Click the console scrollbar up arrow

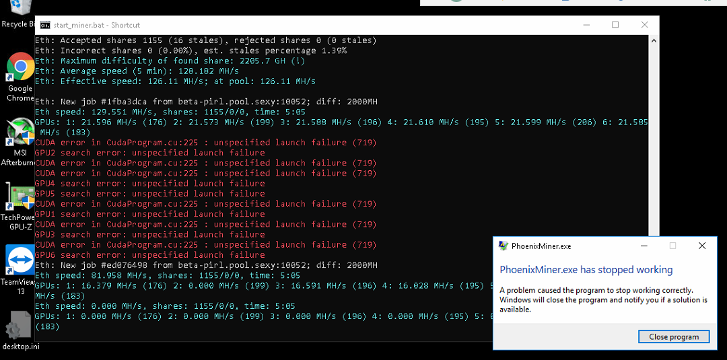(x=653, y=41)
